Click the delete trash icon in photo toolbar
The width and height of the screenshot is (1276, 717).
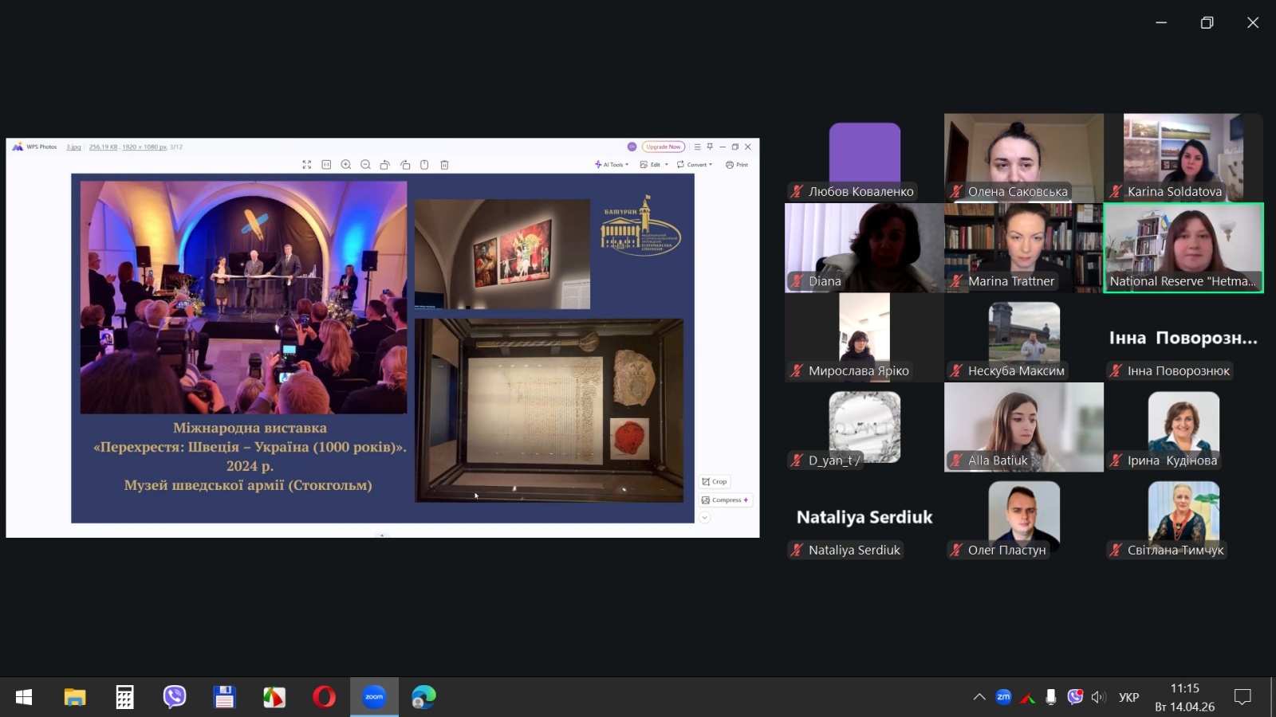coord(445,165)
